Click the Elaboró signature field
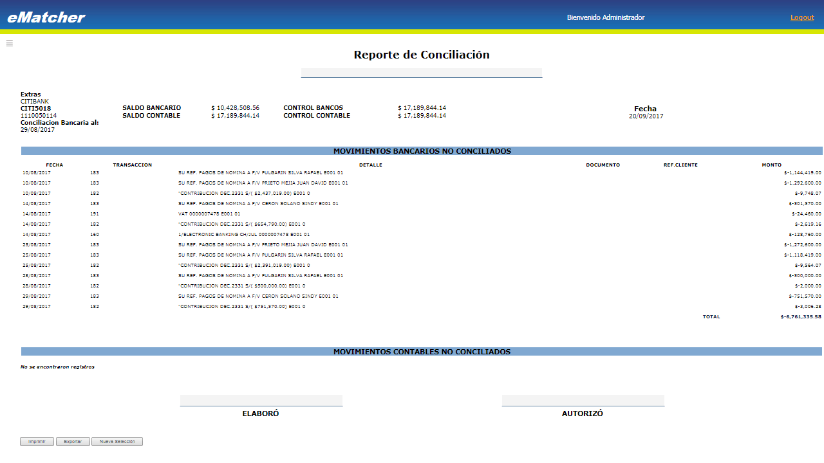 point(261,400)
